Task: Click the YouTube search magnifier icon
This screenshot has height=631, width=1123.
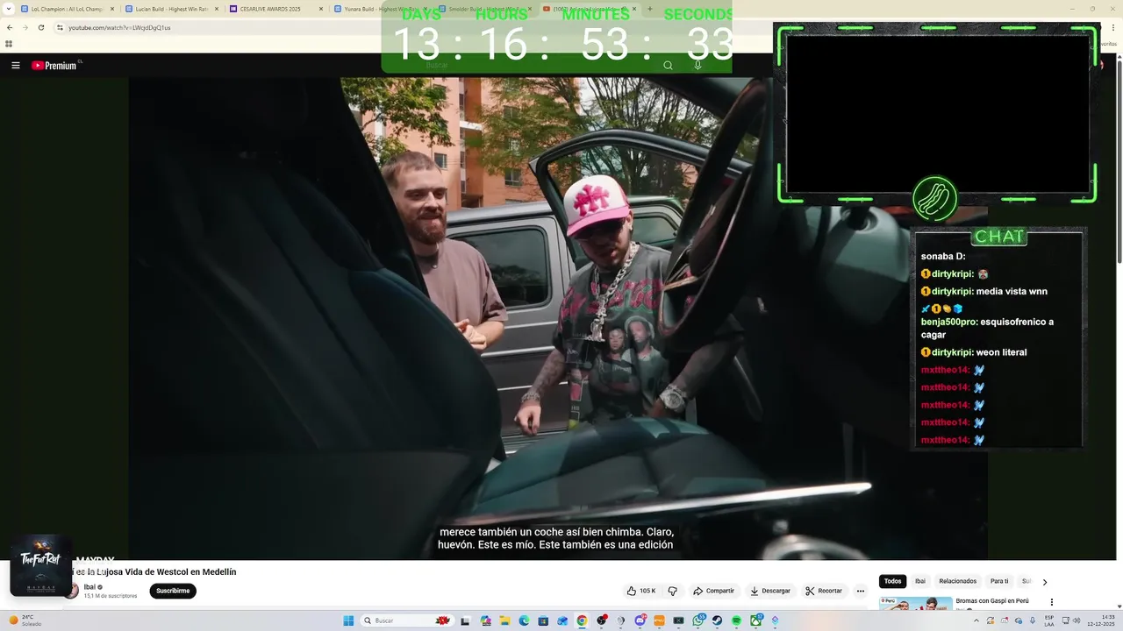Action: pyautogui.click(x=668, y=65)
